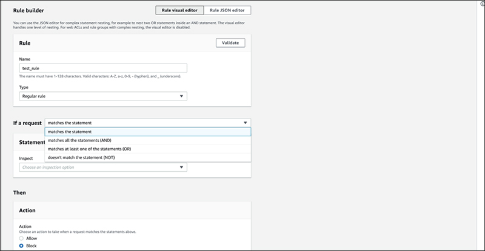Collapse the 'If a request' dropdown field
This screenshot has height=251, width=485.
coord(145,122)
